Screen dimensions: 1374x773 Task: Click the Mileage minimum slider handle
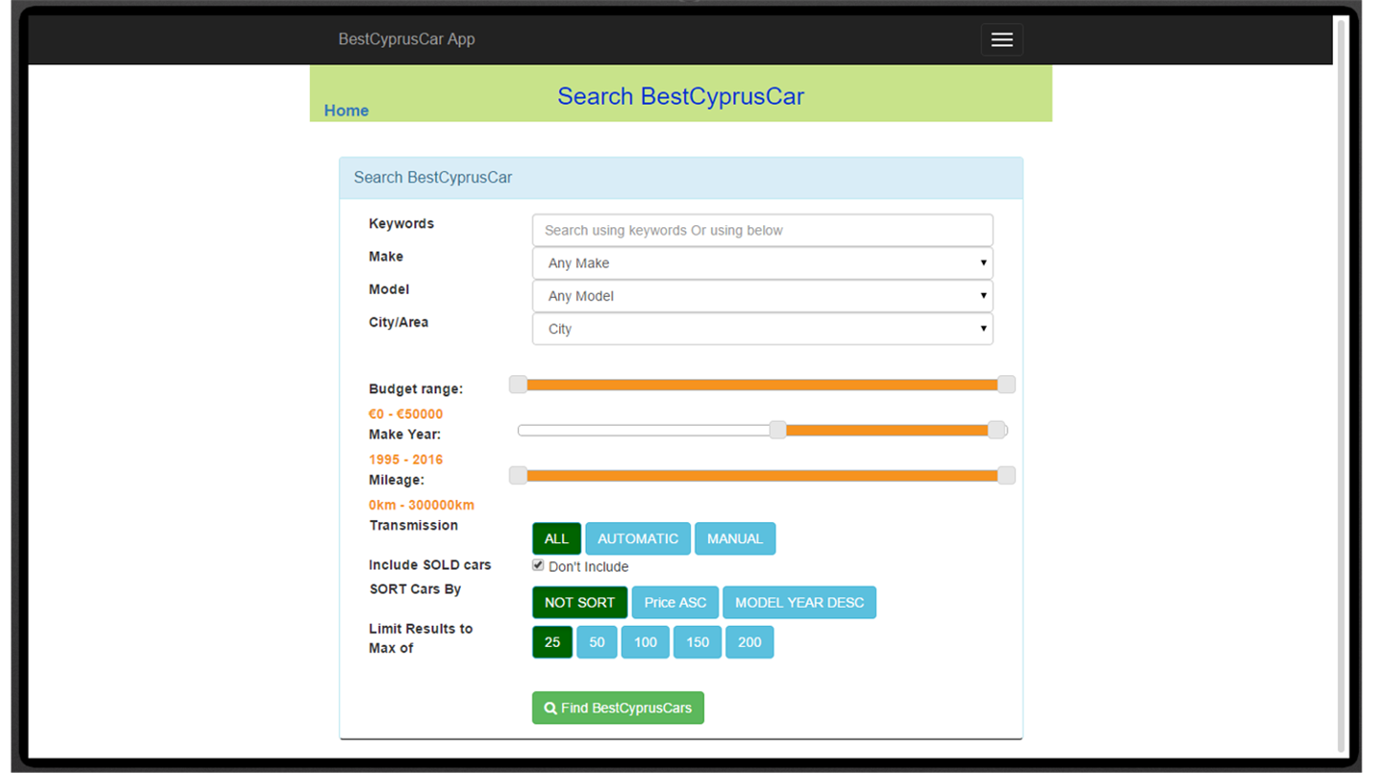(518, 475)
